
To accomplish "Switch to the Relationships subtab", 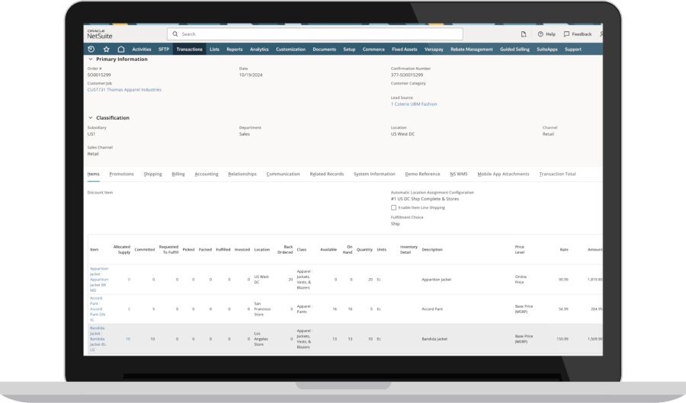I will pos(242,174).
